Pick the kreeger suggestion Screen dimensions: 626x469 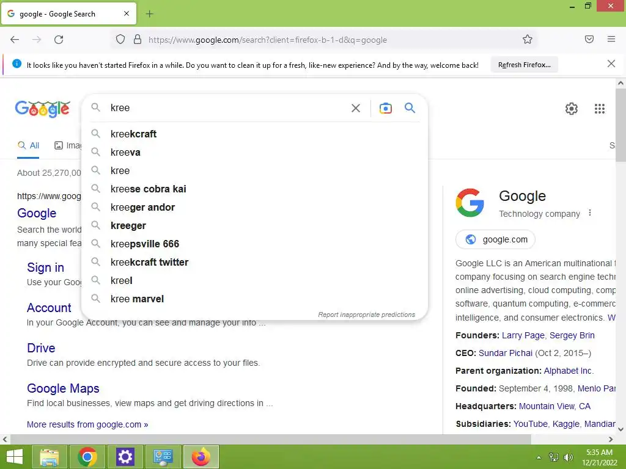pos(254,226)
